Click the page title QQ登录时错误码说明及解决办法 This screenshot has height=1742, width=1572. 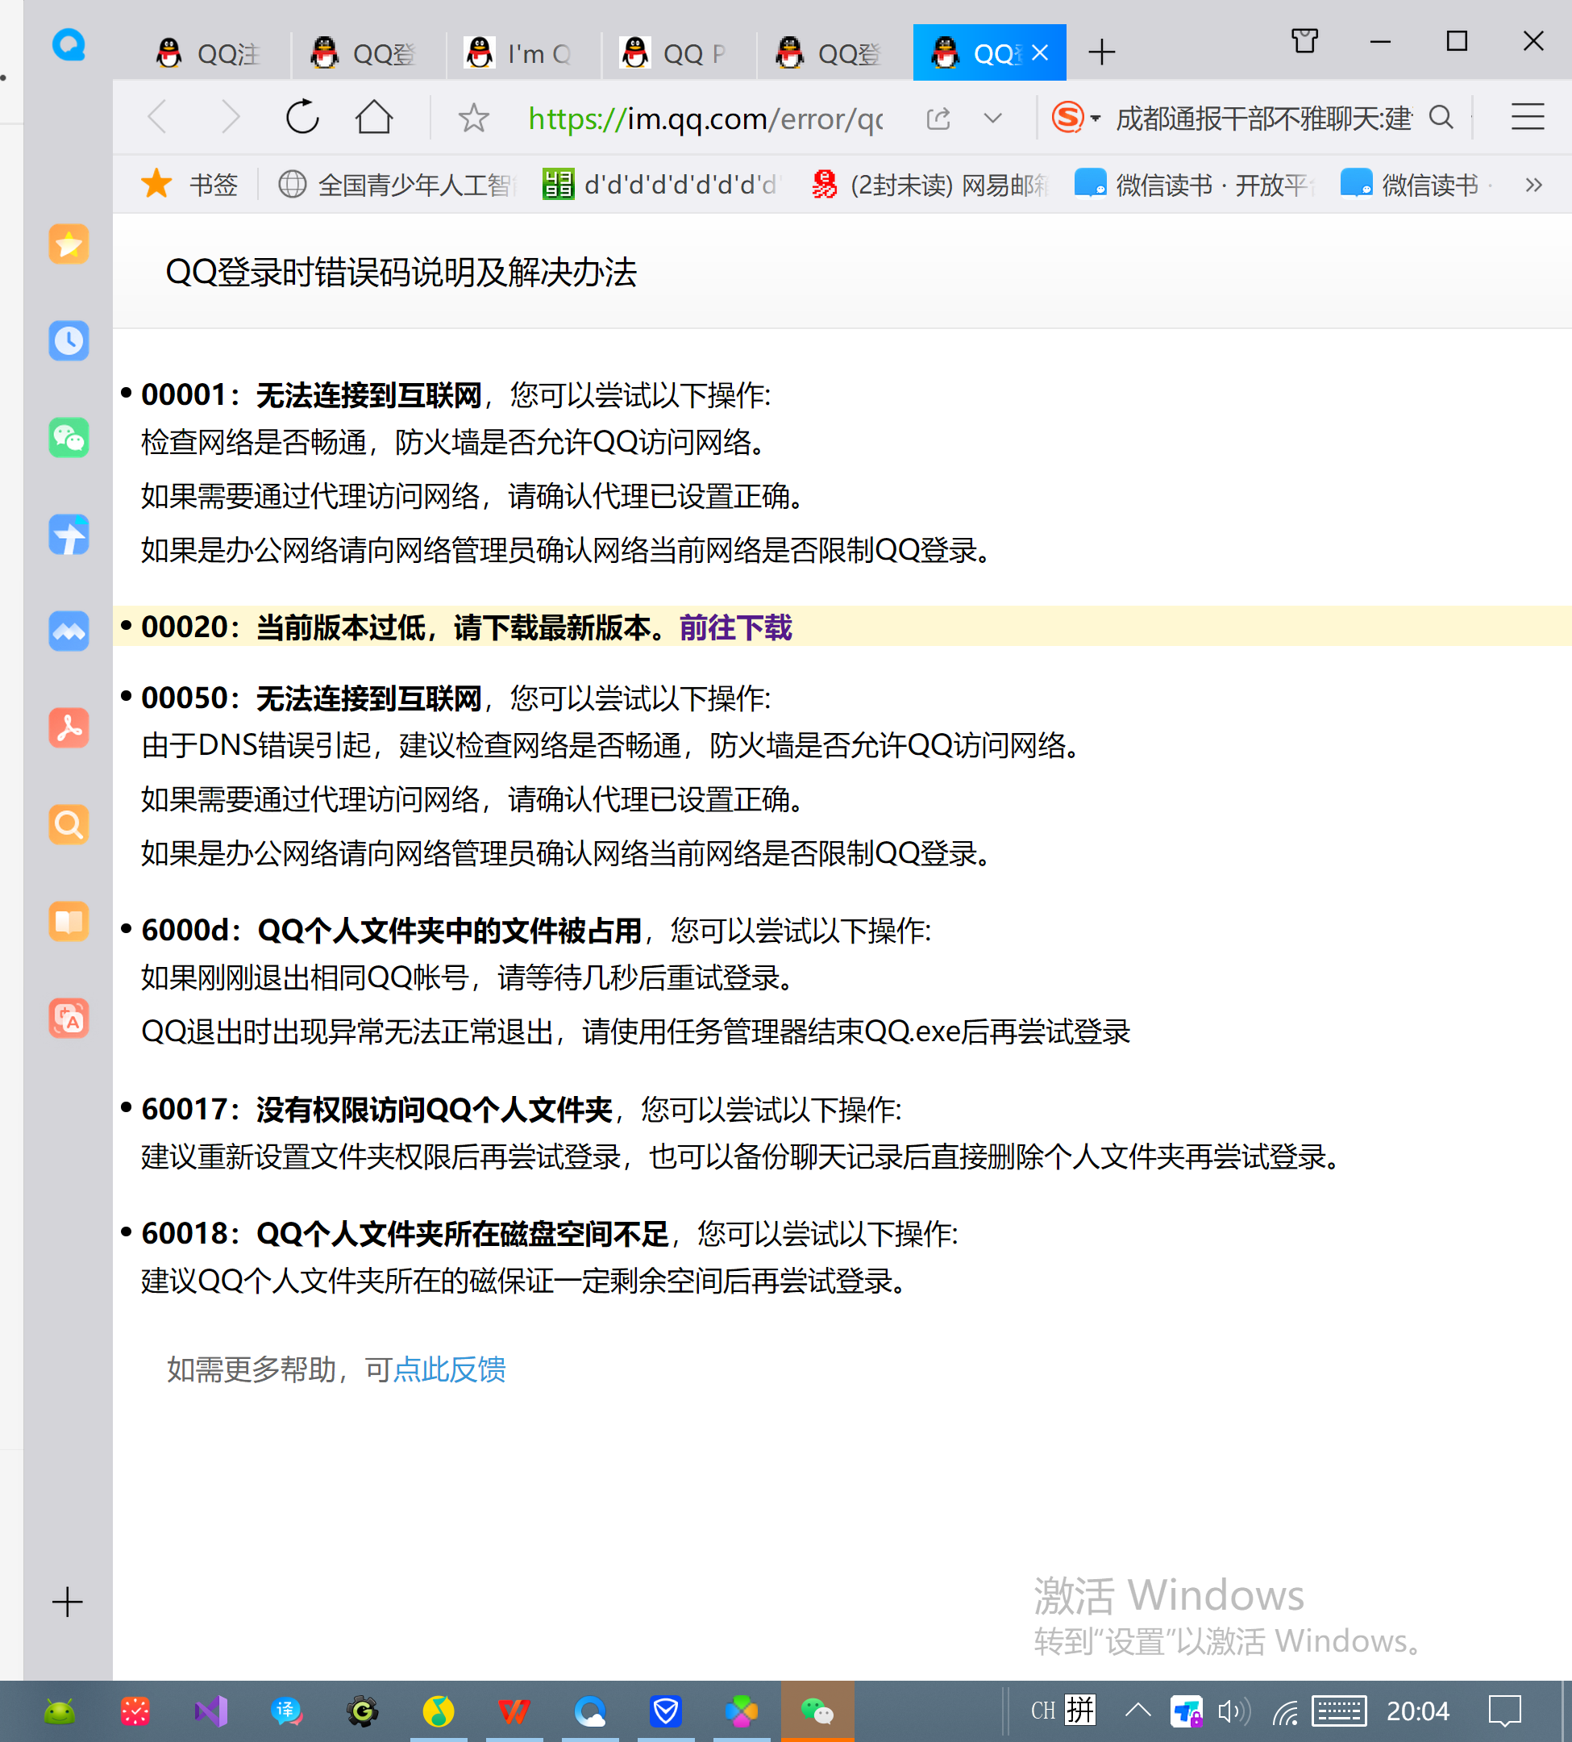[x=401, y=273]
